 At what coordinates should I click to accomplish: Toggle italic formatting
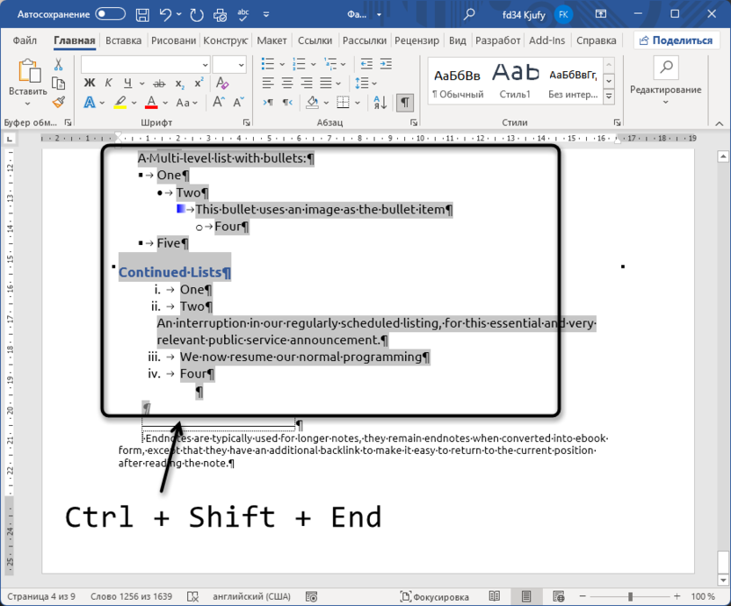(108, 83)
